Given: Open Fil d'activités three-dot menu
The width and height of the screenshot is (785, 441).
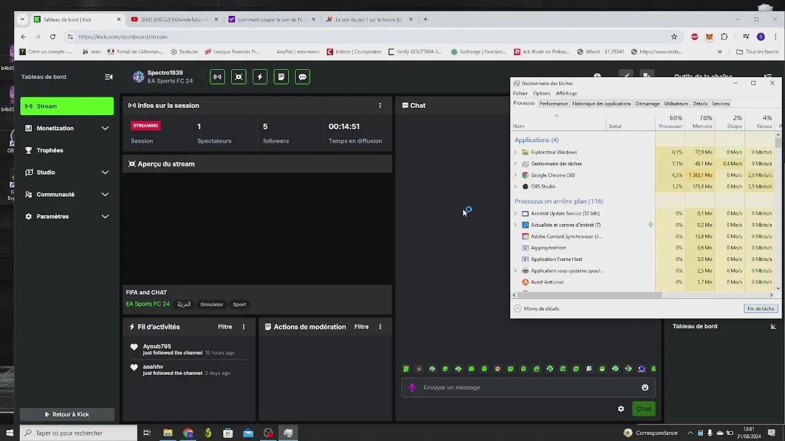Looking at the screenshot, I should 243,327.
